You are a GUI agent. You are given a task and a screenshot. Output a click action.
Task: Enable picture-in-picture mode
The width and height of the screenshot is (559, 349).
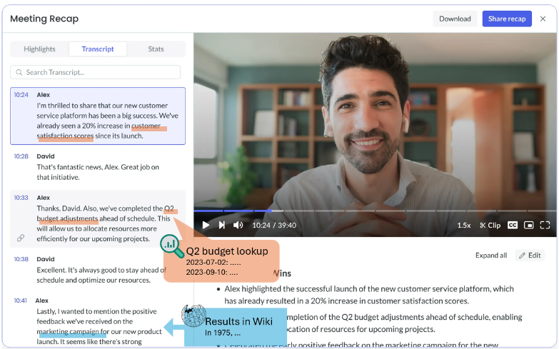pos(529,226)
